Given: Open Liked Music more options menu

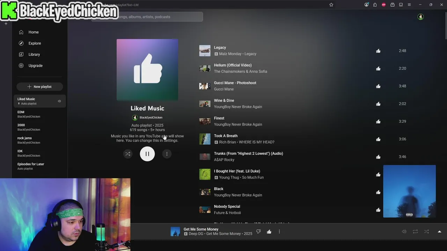Looking at the screenshot, I should click(167, 154).
